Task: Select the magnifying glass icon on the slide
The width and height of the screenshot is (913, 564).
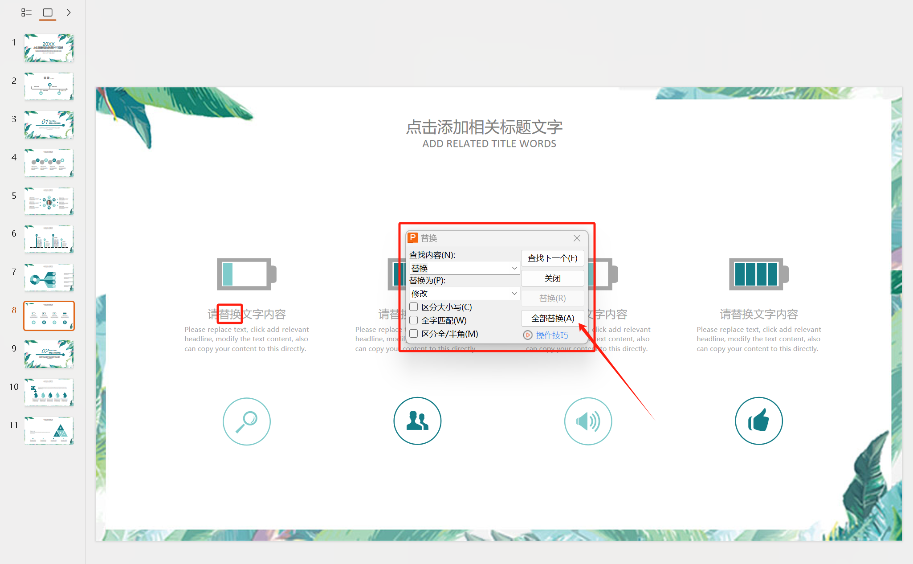Action: point(246,421)
